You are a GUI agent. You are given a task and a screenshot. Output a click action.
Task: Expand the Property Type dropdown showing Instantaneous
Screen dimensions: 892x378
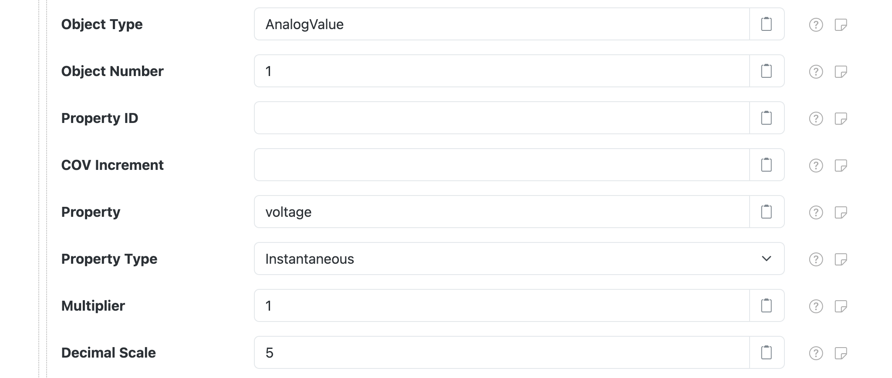(766, 259)
